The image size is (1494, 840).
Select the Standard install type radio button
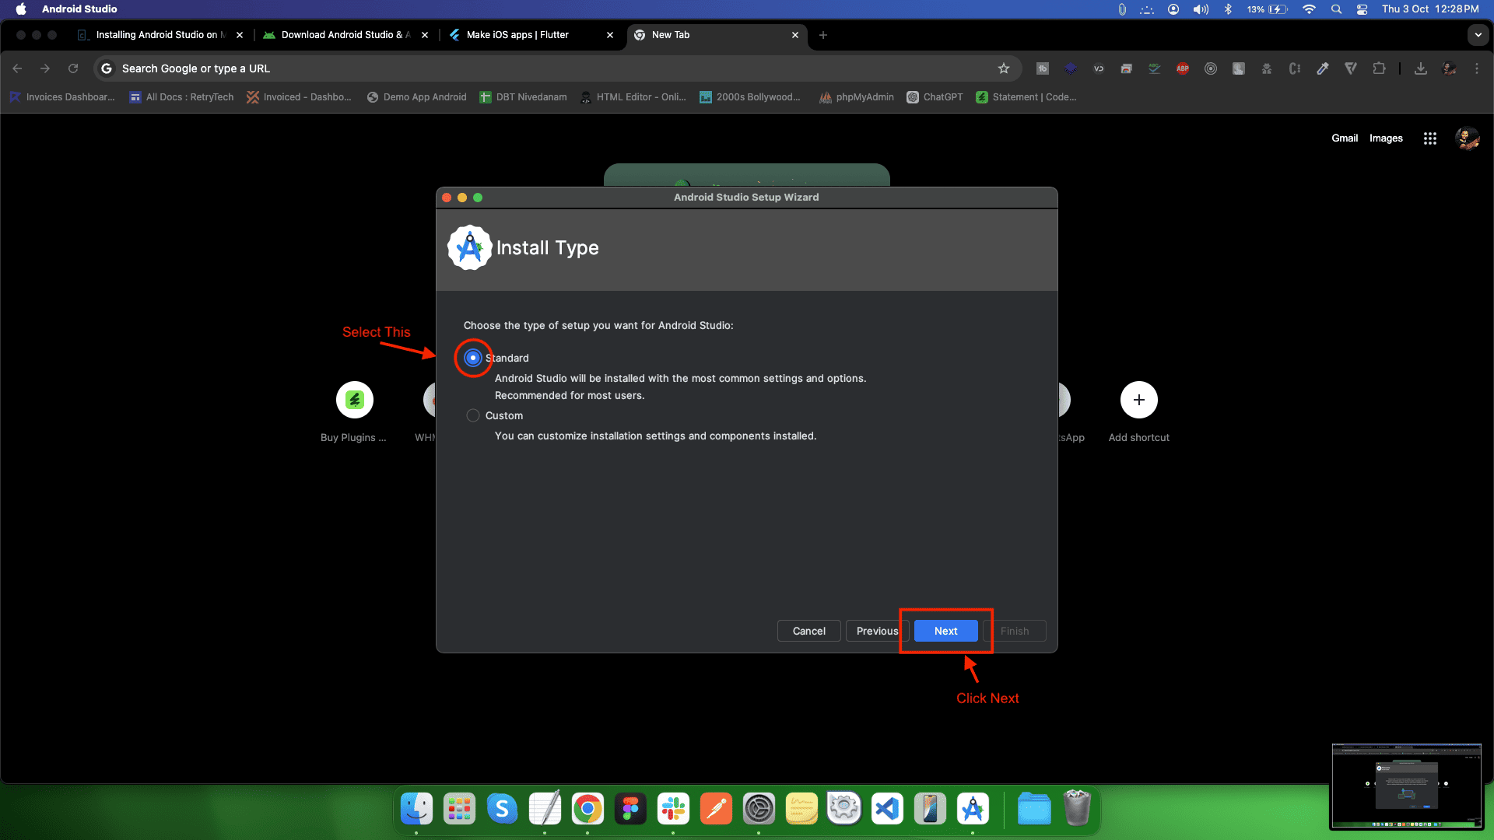[x=472, y=358]
